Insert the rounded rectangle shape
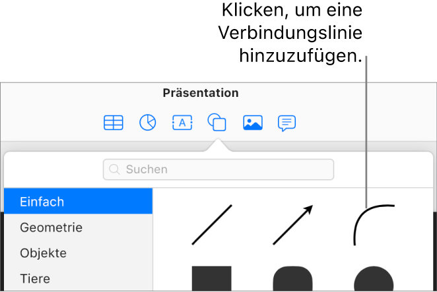437x292 pixels. coord(292,278)
